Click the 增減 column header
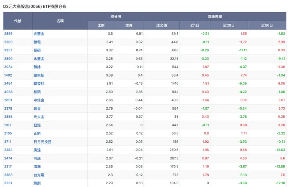The width and height of the screenshot is (288, 187). coord(129,25)
